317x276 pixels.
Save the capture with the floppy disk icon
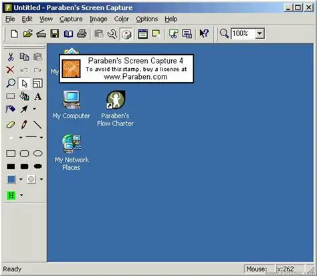click(x=55, y=34)
